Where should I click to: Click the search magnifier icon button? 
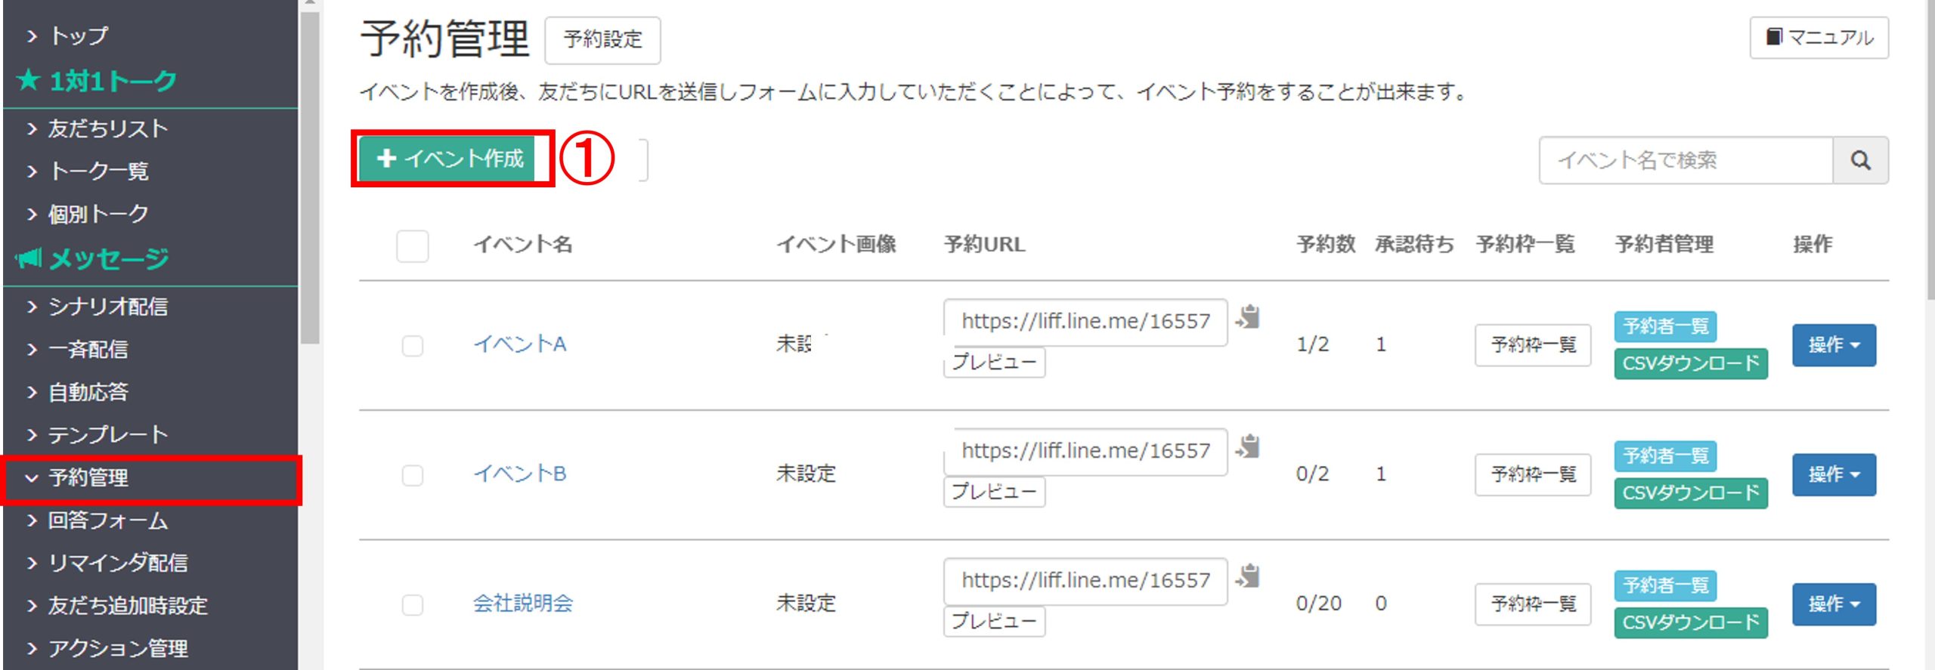pos(1860,160)
